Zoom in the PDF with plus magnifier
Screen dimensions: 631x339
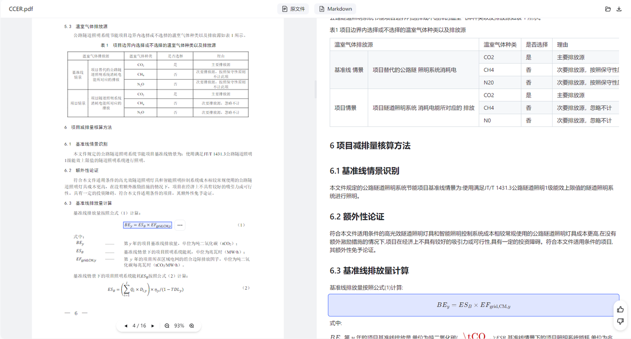click(192, 326)
